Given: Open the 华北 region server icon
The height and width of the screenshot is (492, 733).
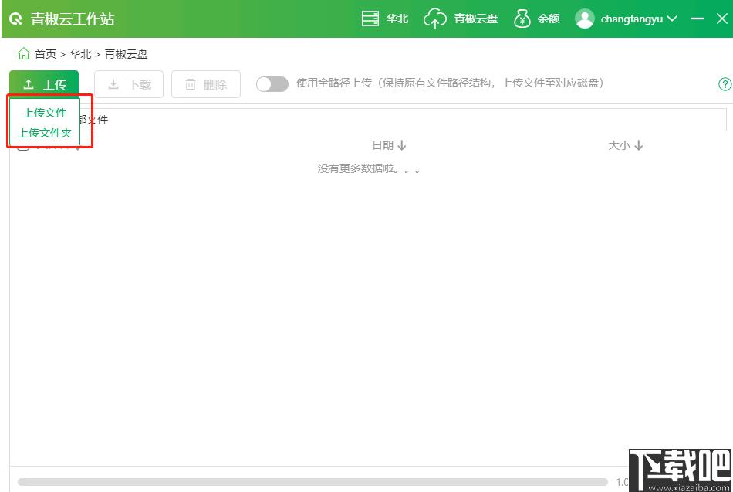Looking at the screenshot, I should [370, 19].
